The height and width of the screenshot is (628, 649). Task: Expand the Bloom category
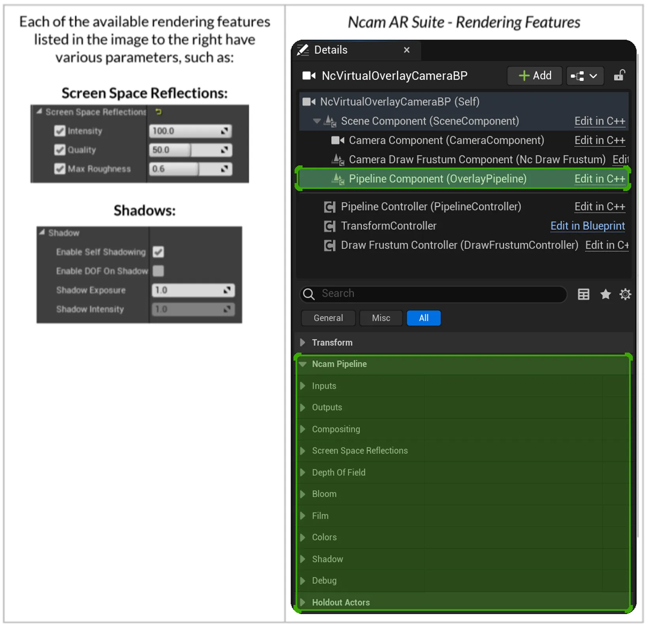click(303, 494)
